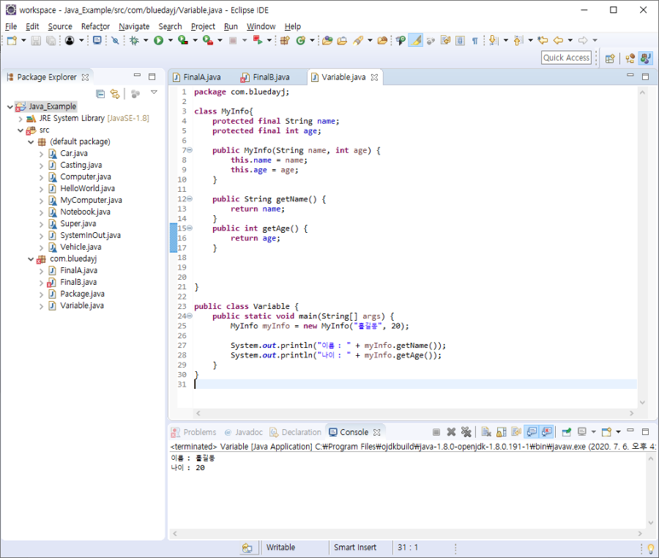Open the Project menu

coord(203,26)
